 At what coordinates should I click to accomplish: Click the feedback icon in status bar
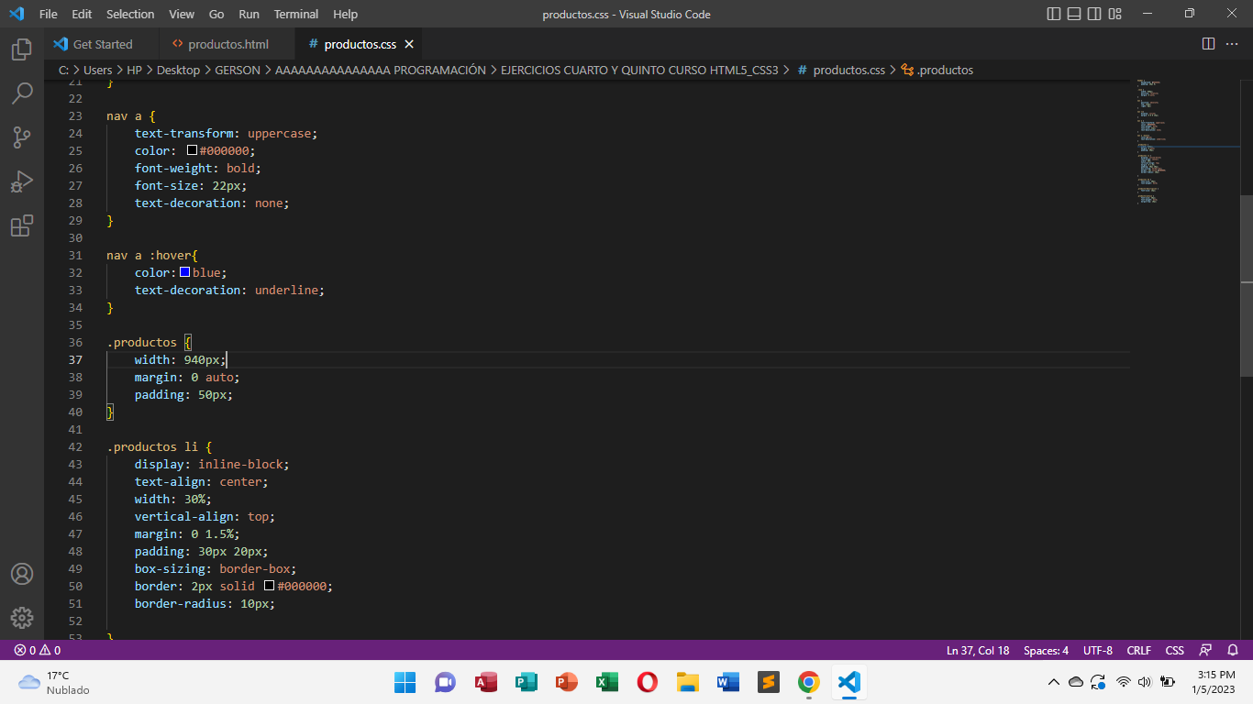(x=1206, y=650)
